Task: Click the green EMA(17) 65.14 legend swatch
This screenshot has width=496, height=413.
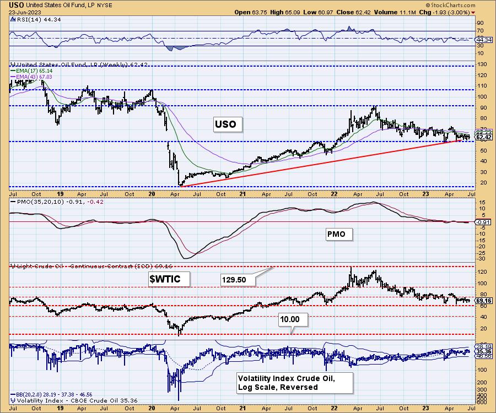Action: 13,71
